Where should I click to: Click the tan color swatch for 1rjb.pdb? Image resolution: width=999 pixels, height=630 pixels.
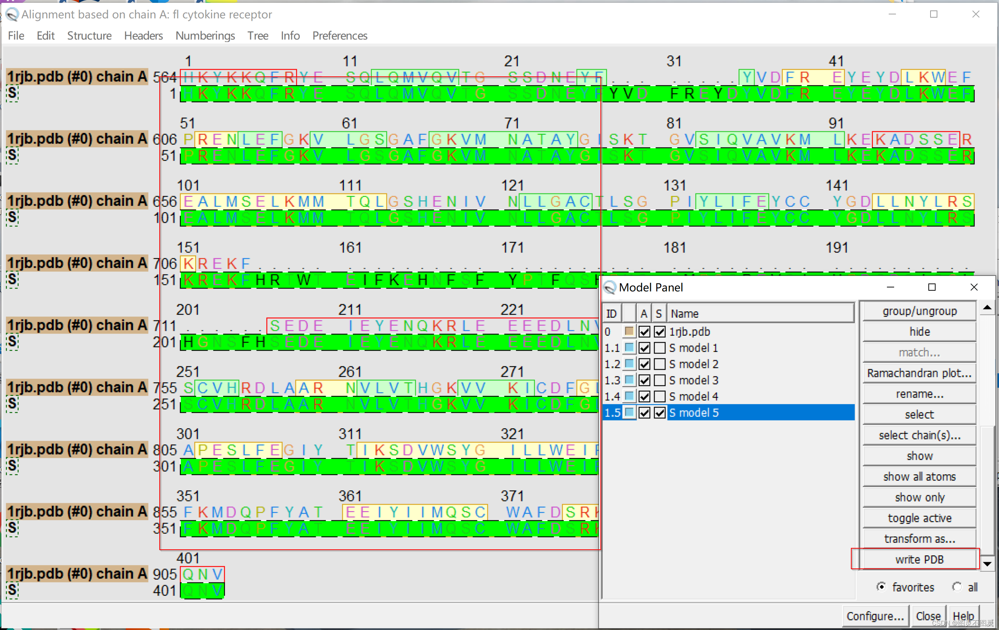(629, 331)
